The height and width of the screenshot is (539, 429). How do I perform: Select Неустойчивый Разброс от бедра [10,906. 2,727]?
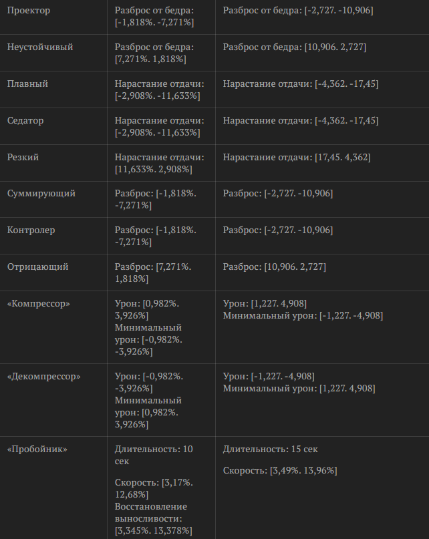click(295, 47)
